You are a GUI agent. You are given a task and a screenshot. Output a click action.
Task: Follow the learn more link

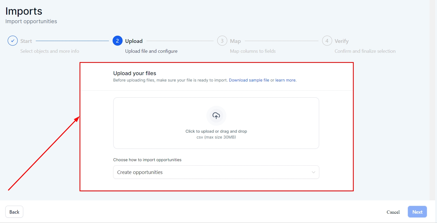285,80
